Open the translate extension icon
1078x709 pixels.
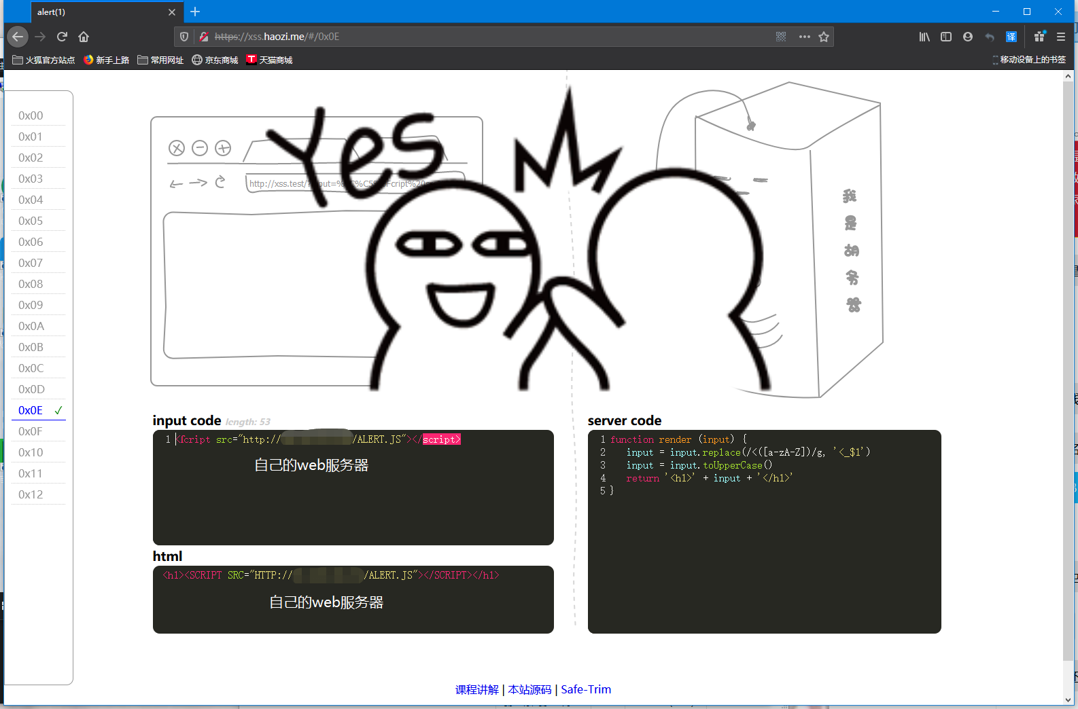[x=1011, y=37]
